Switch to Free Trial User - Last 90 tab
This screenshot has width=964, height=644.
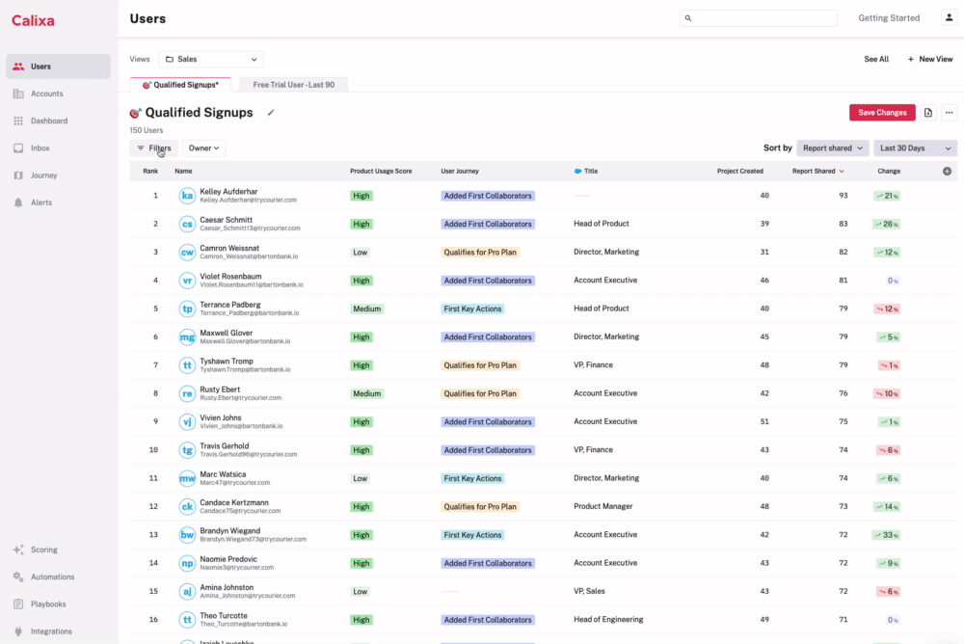pos(293,85)
